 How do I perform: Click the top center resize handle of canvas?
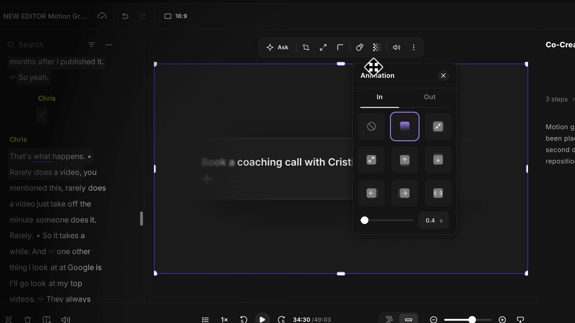[341, 64]
